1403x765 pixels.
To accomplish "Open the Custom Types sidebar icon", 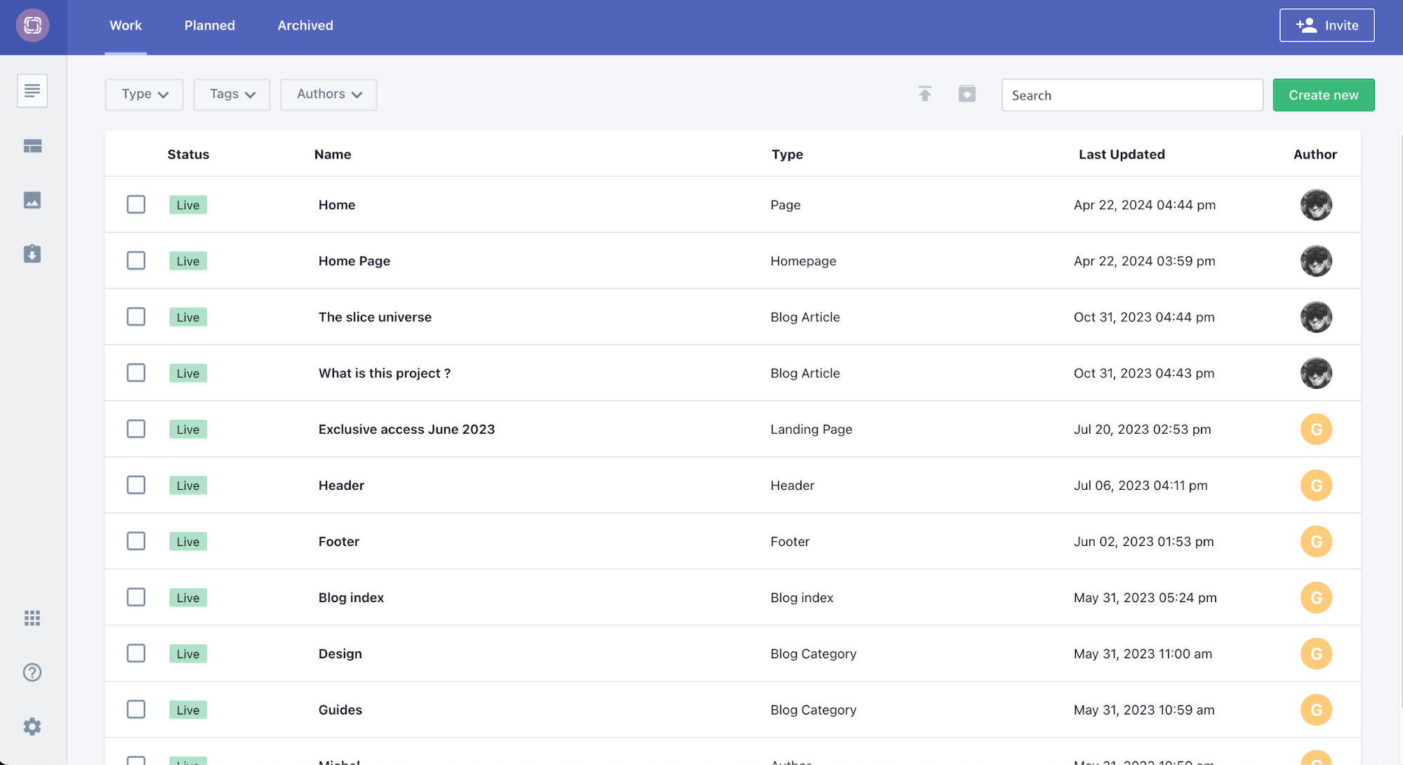I will [32, 146].
